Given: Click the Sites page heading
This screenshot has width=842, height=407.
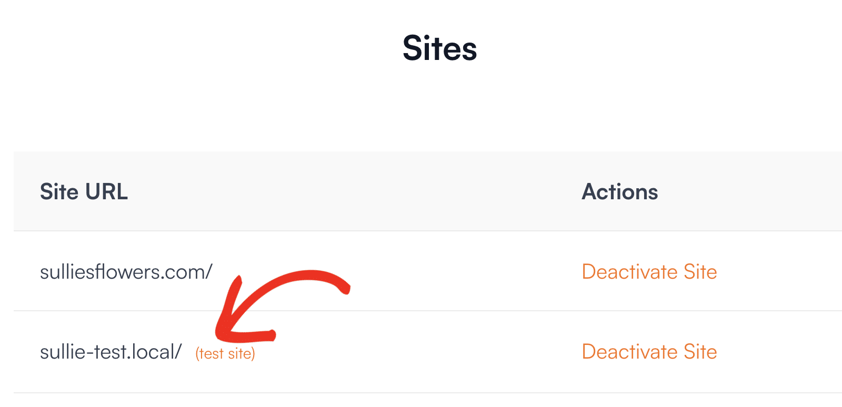Looking at the screenshot, I should (440, 48).
